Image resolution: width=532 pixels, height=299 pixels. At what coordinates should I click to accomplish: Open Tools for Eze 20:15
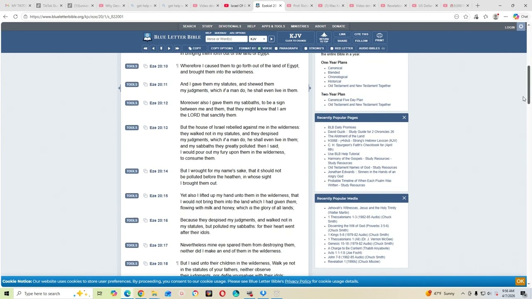point(132,196)
